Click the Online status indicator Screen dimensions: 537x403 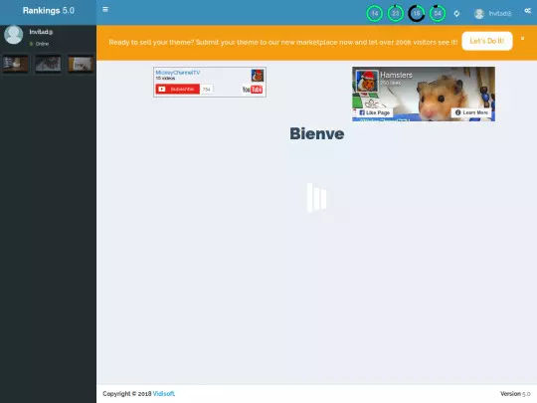tap(39, 44)
